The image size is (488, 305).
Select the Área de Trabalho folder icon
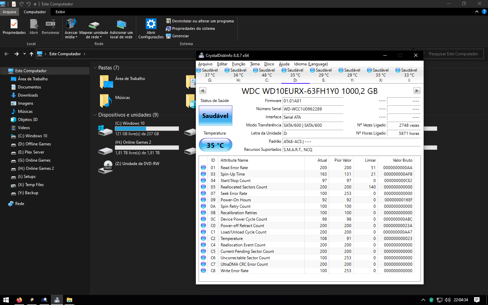coord(106,82)
